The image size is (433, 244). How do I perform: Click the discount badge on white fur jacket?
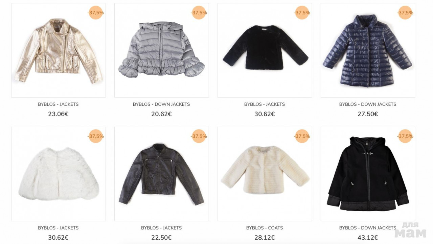point(96,136)
